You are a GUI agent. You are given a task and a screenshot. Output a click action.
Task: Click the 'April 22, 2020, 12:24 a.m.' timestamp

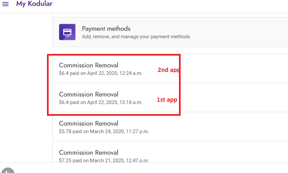(x=115, y=73)
